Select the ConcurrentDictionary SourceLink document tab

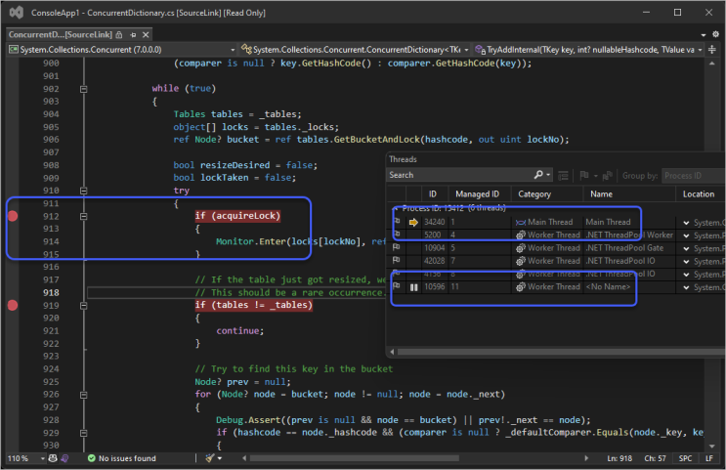point(57,34)
